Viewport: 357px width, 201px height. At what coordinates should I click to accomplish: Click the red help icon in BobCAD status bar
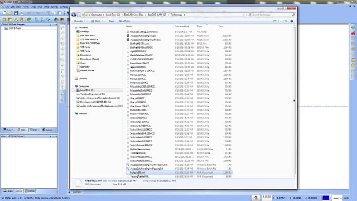[x=256, y=198]
